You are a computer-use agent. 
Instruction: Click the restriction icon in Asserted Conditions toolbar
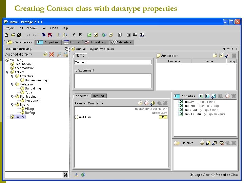[146, 103]
